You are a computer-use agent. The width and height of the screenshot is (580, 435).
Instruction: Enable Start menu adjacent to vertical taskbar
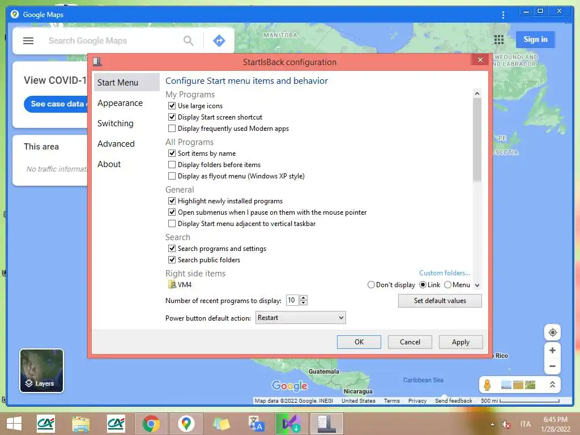(172, 223)
